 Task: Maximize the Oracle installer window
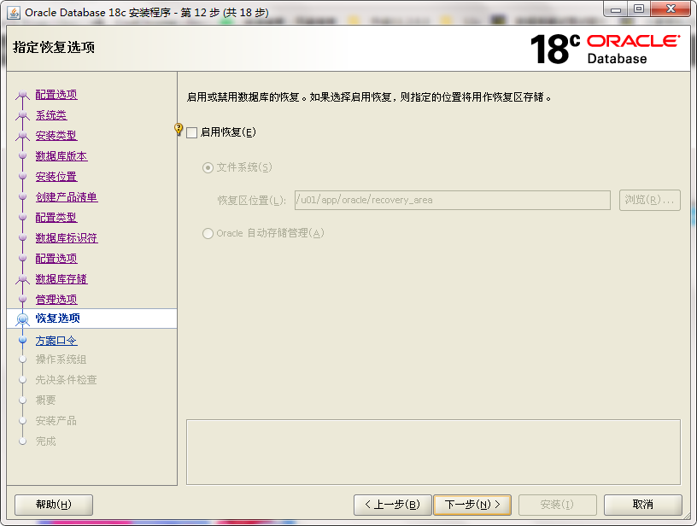(x=639, y=9)
